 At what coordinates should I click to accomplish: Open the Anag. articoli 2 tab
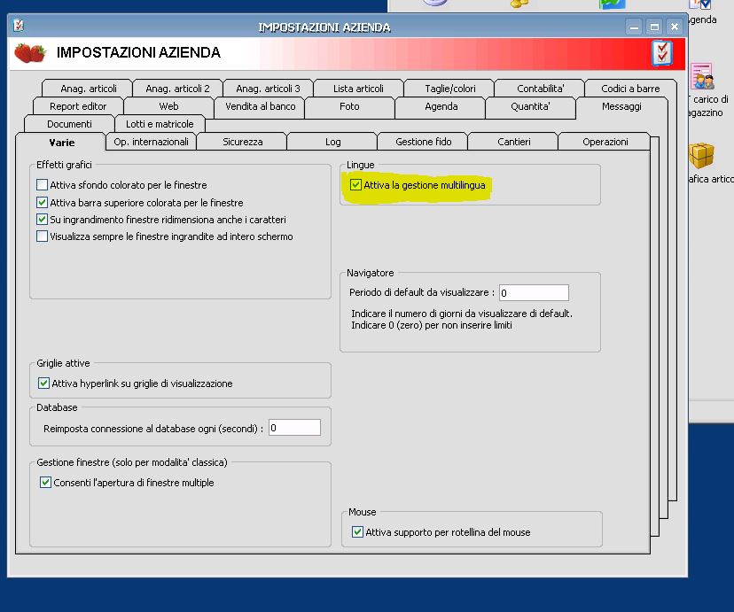point(177,89)
